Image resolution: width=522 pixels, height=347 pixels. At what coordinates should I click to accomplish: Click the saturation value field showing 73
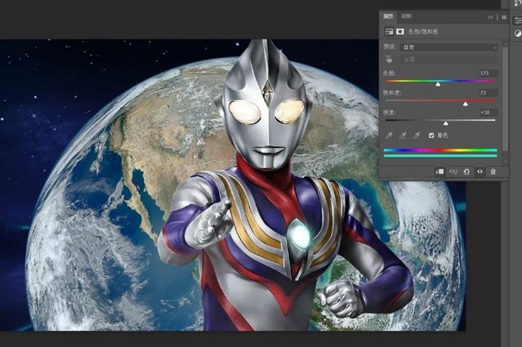(488, 93)
